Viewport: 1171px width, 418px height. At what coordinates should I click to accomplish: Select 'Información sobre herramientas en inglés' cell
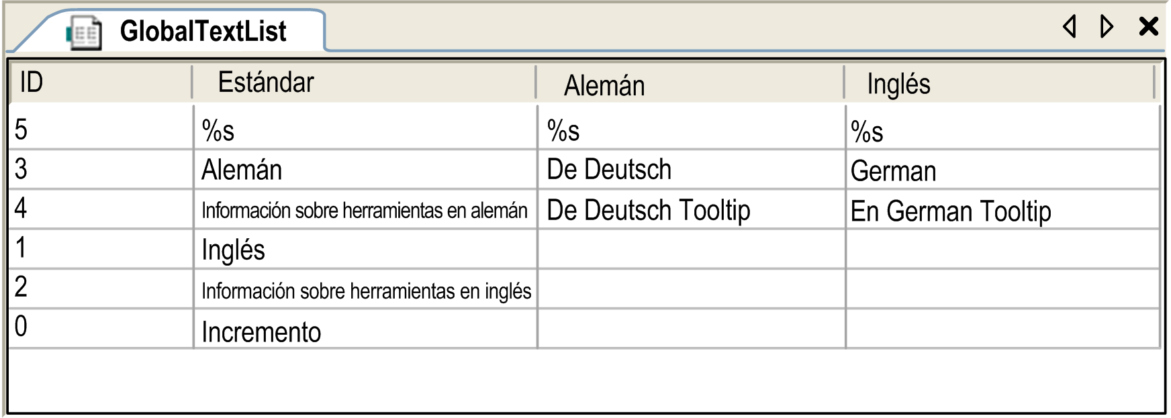pyautogui.click(x=365, y=289)
